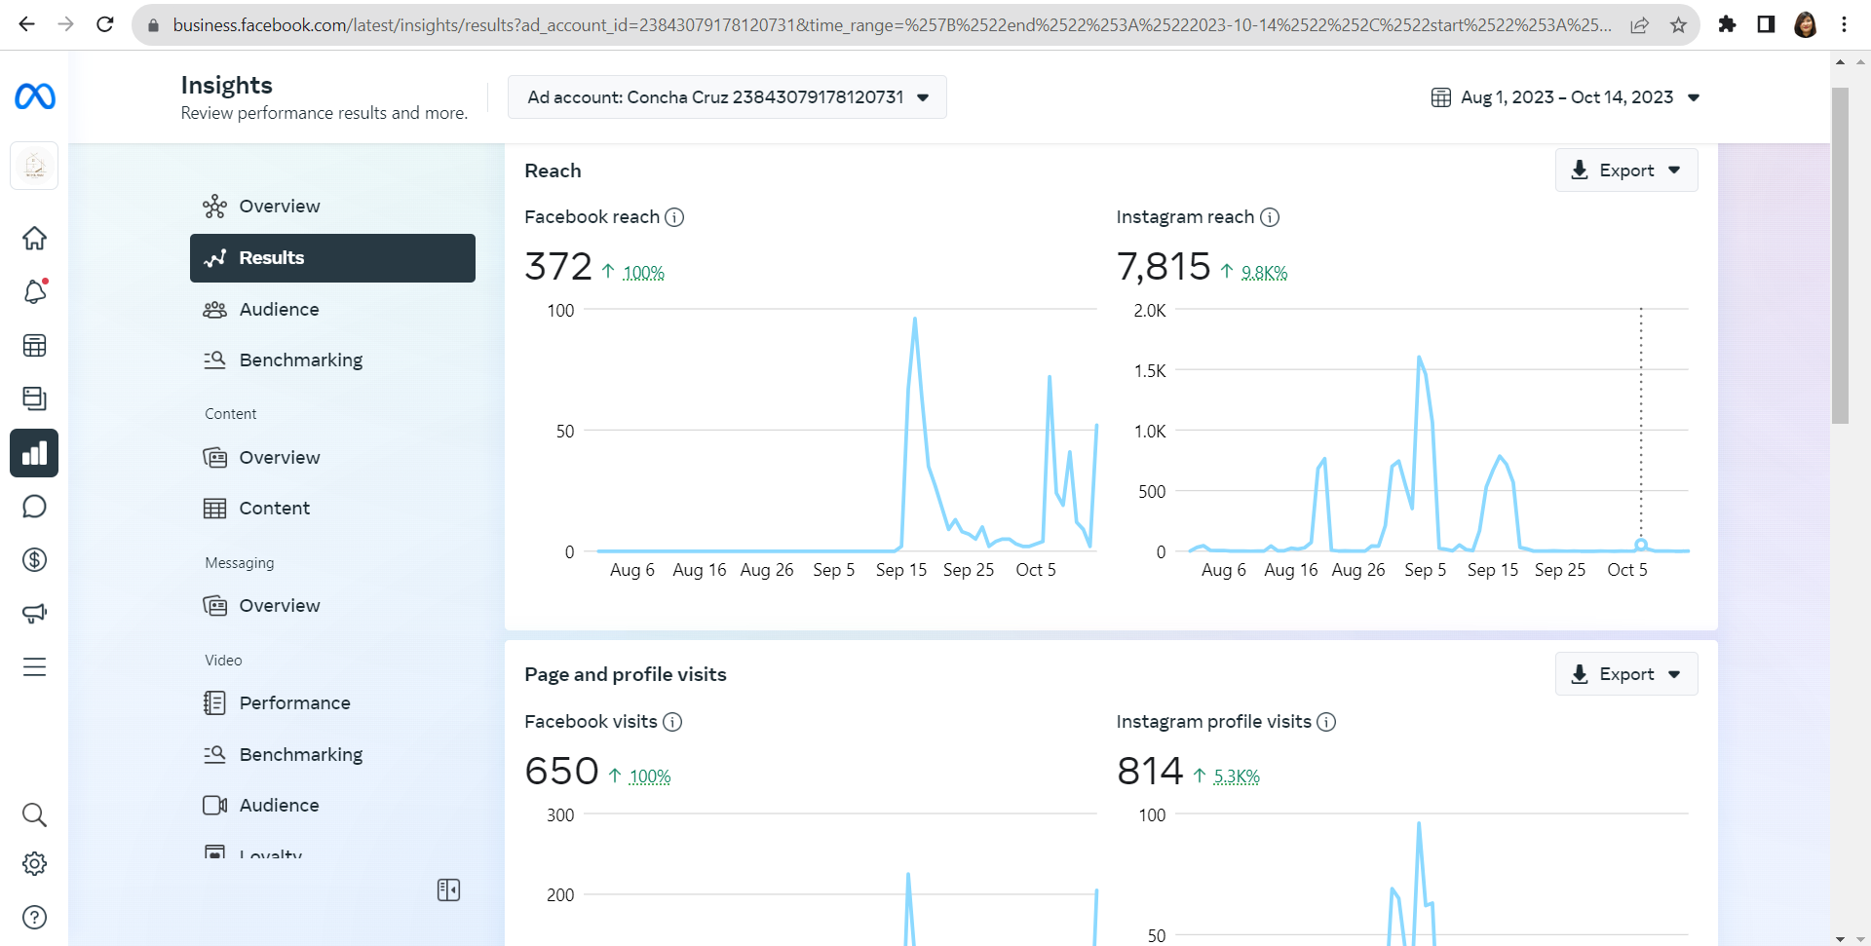Open Export dropdown for Page and profile visits
Screen dimensions: 1871x946
coord(1626,674)
